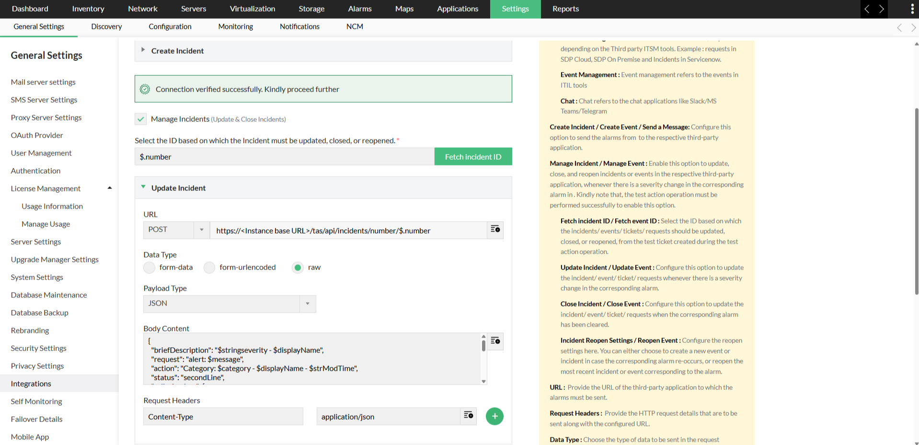Open the Reports menu in the top bar

point(565,9)
